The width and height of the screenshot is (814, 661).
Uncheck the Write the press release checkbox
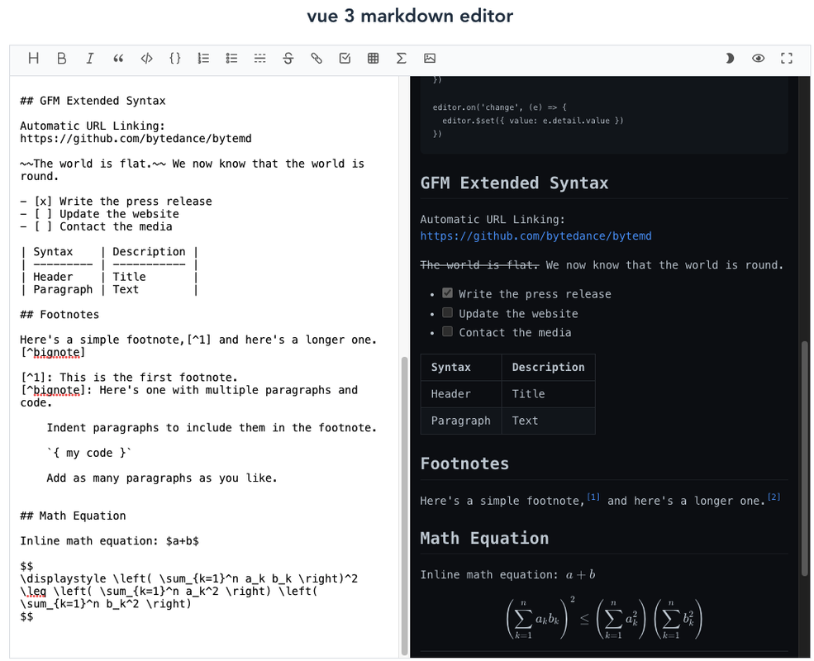click(447, 293)
